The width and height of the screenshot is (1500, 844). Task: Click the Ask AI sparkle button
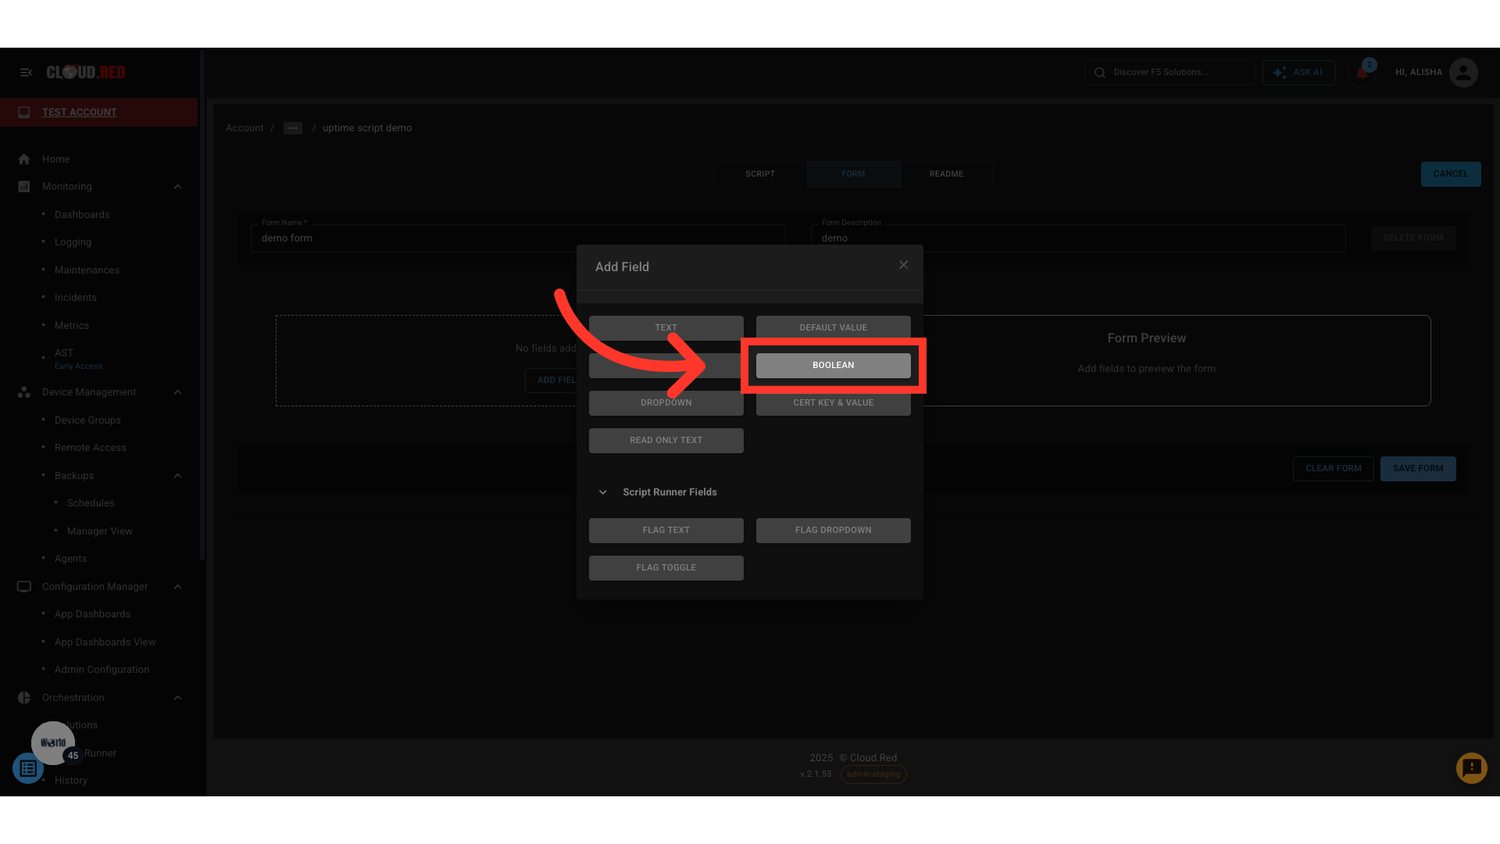[x=1298, y=73]
